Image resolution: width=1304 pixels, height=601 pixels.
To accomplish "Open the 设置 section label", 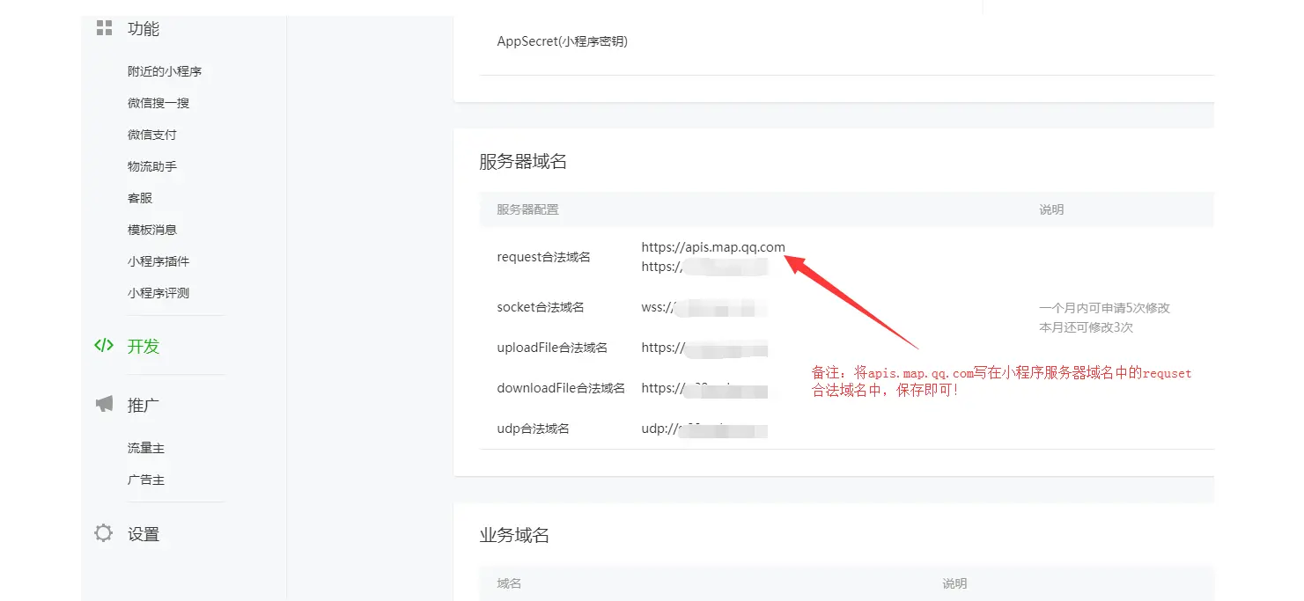I will tap(144, 534).
